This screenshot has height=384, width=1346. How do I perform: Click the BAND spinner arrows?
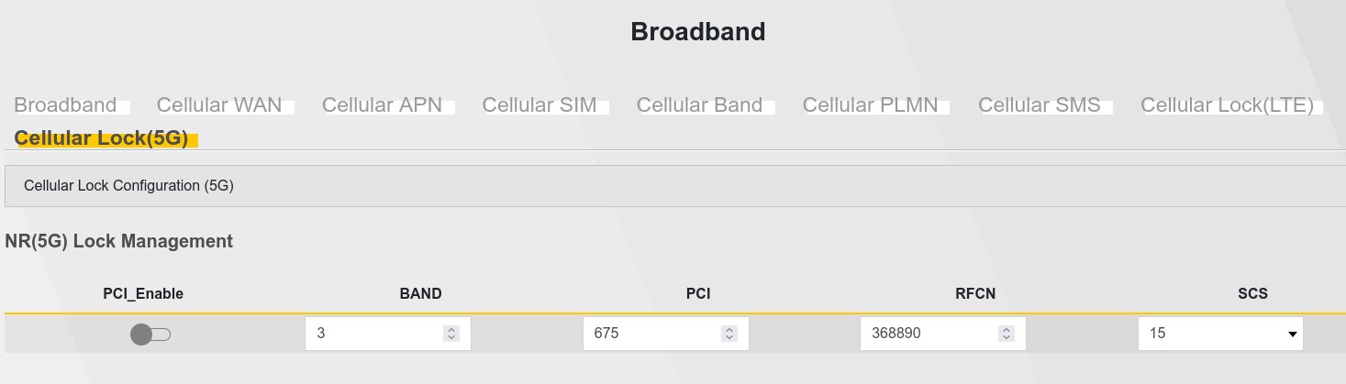(451, 335)
